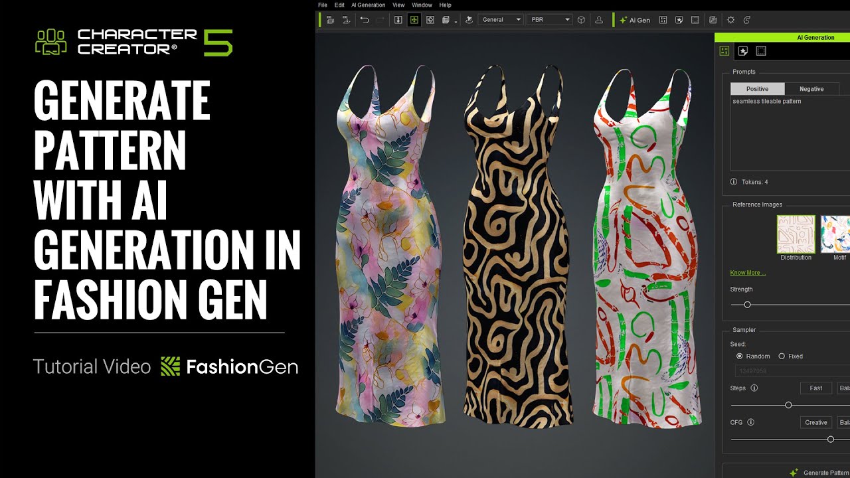Screen dimensions: 850x478
Task: Select the black and tan swirl dress
Action: tap(517, 246)
